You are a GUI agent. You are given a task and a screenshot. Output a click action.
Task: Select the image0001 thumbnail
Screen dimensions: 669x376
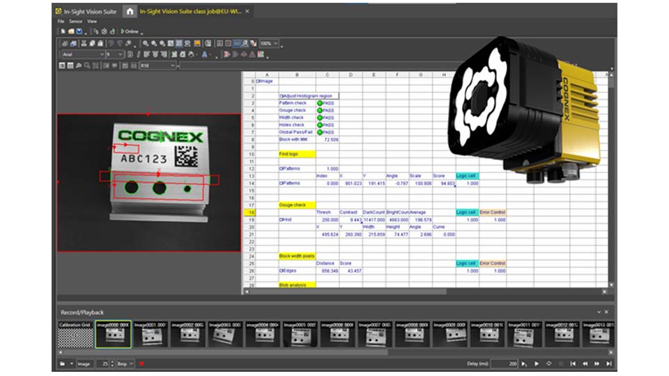(151, 335)
